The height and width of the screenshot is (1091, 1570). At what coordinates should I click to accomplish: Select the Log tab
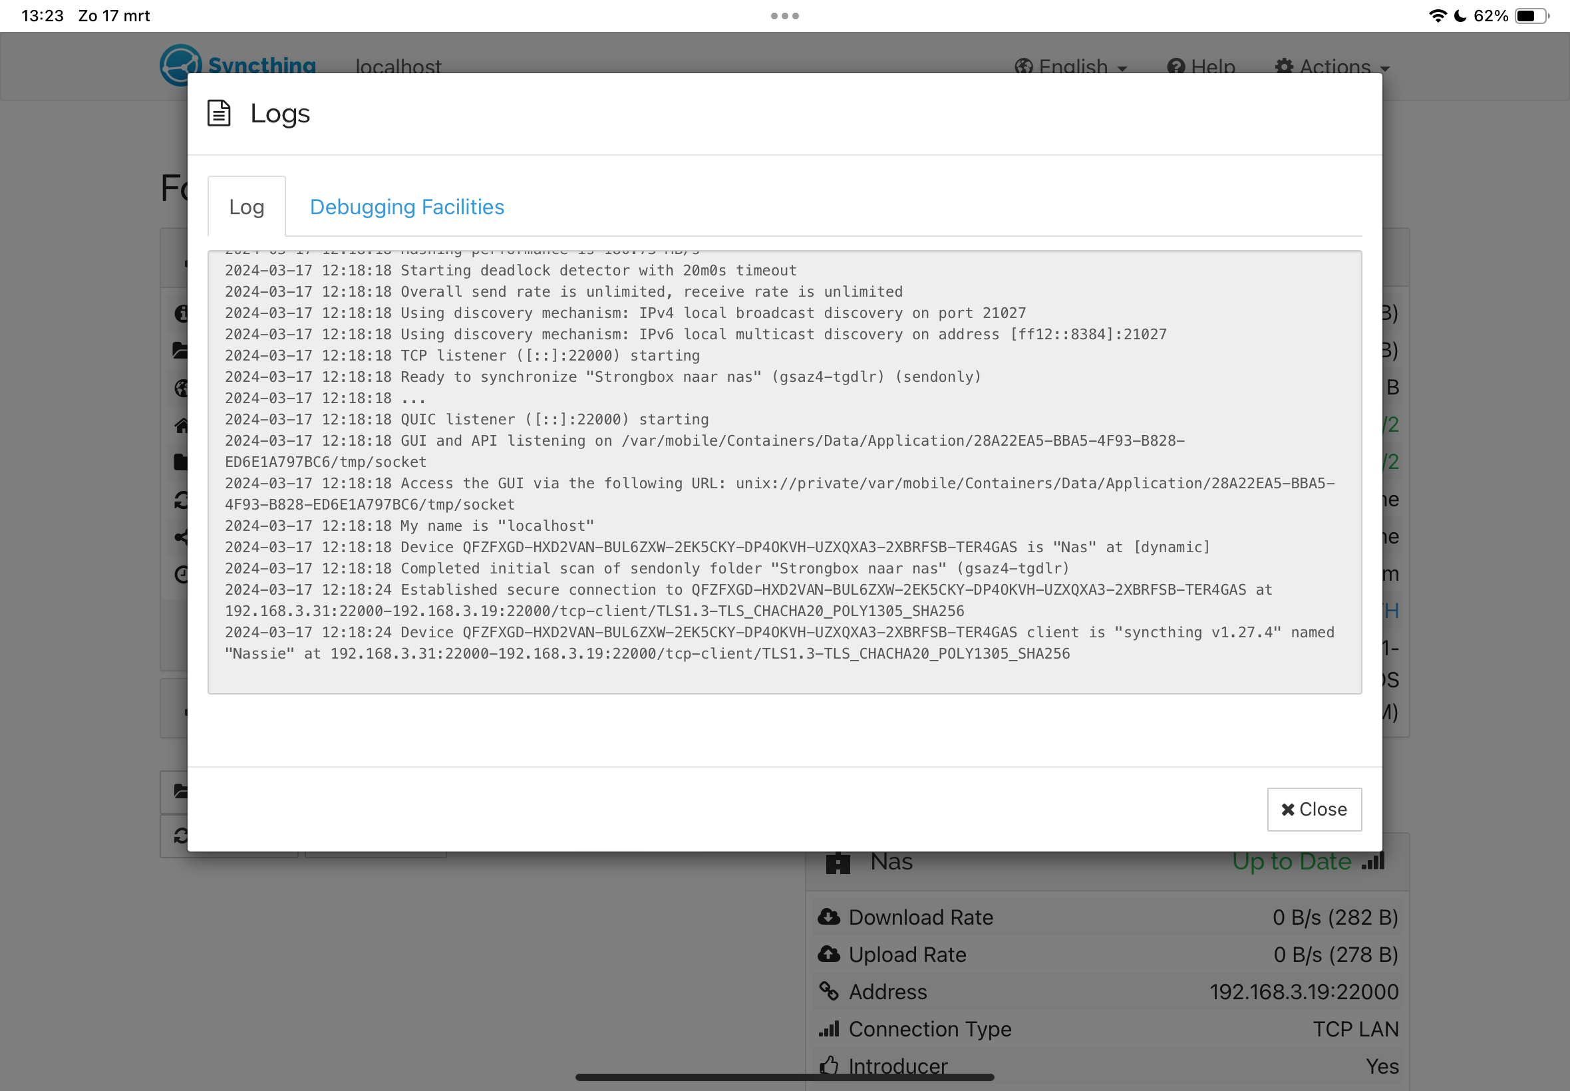(x=246, y=206)
